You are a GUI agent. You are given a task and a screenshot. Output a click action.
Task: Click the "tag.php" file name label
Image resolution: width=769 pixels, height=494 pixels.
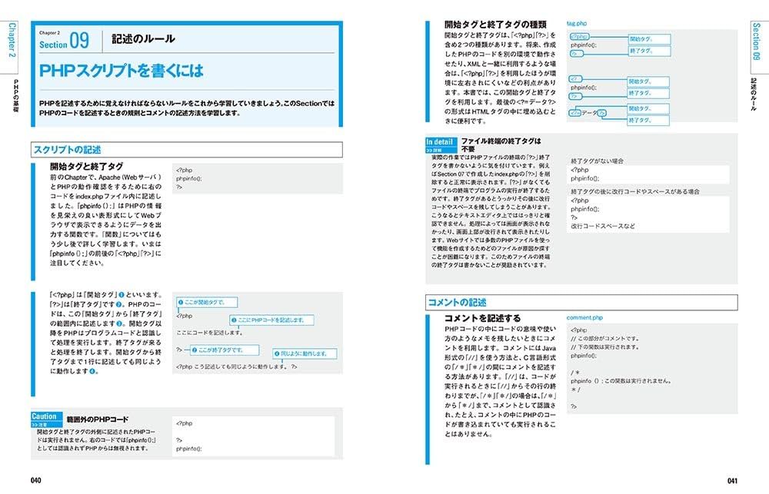tap(577, 23)
